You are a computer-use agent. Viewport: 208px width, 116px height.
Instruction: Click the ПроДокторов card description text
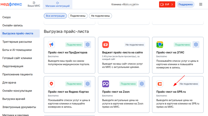pyautogui.click(x=69, y=63)
